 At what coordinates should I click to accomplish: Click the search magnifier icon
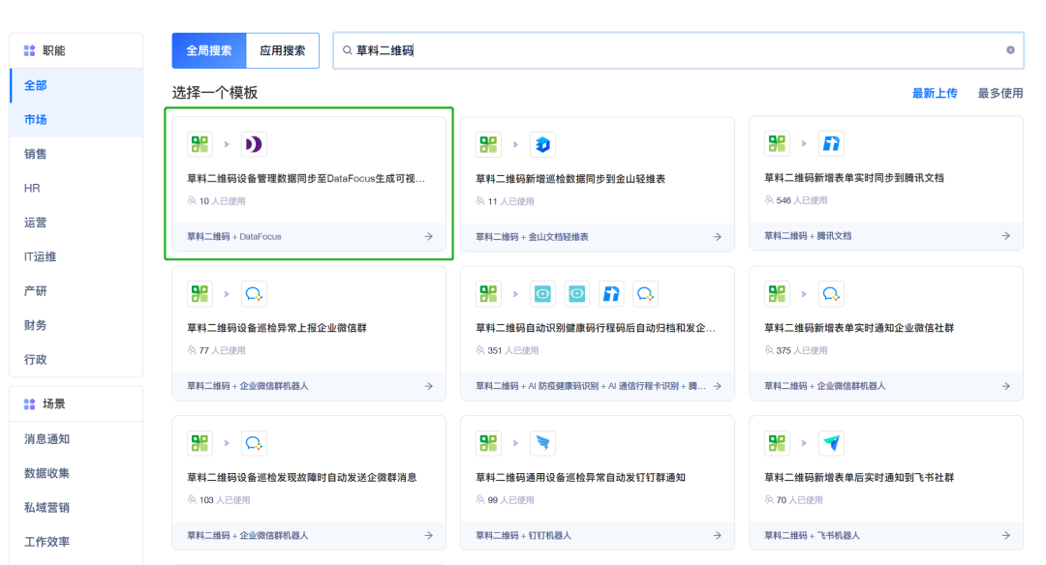(347, 50)
